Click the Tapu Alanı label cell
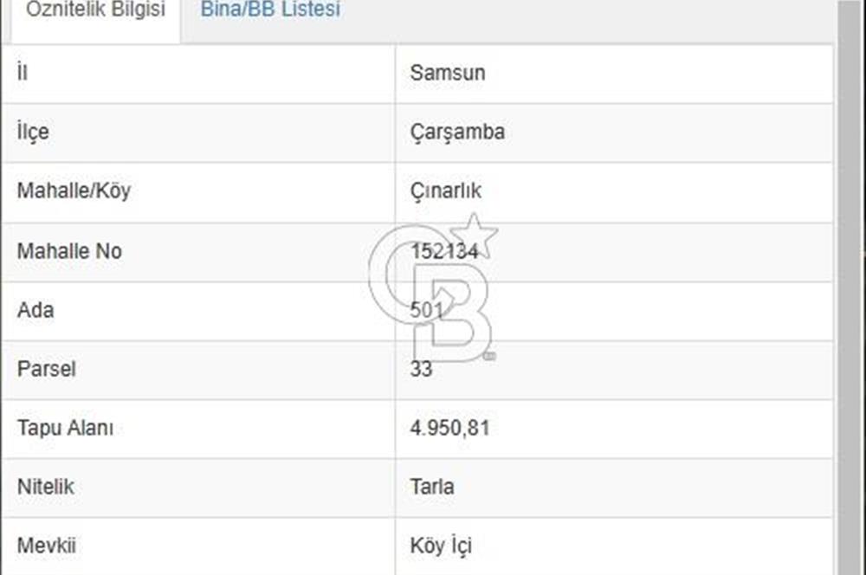The image size is (866, 575). (x=198, y=429)
